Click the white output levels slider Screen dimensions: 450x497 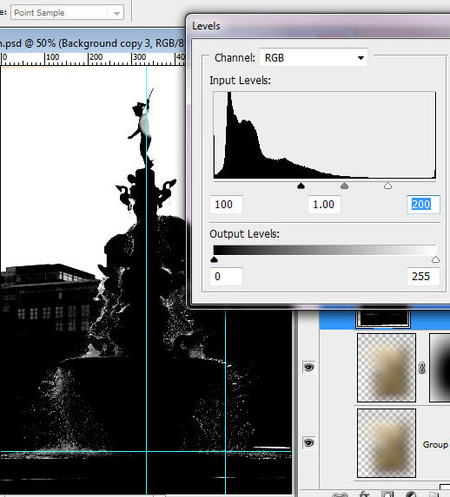click(x=435, y=259)
